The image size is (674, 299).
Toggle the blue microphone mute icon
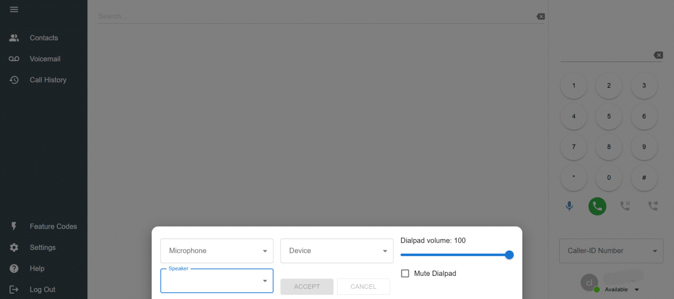coord(569,207)
